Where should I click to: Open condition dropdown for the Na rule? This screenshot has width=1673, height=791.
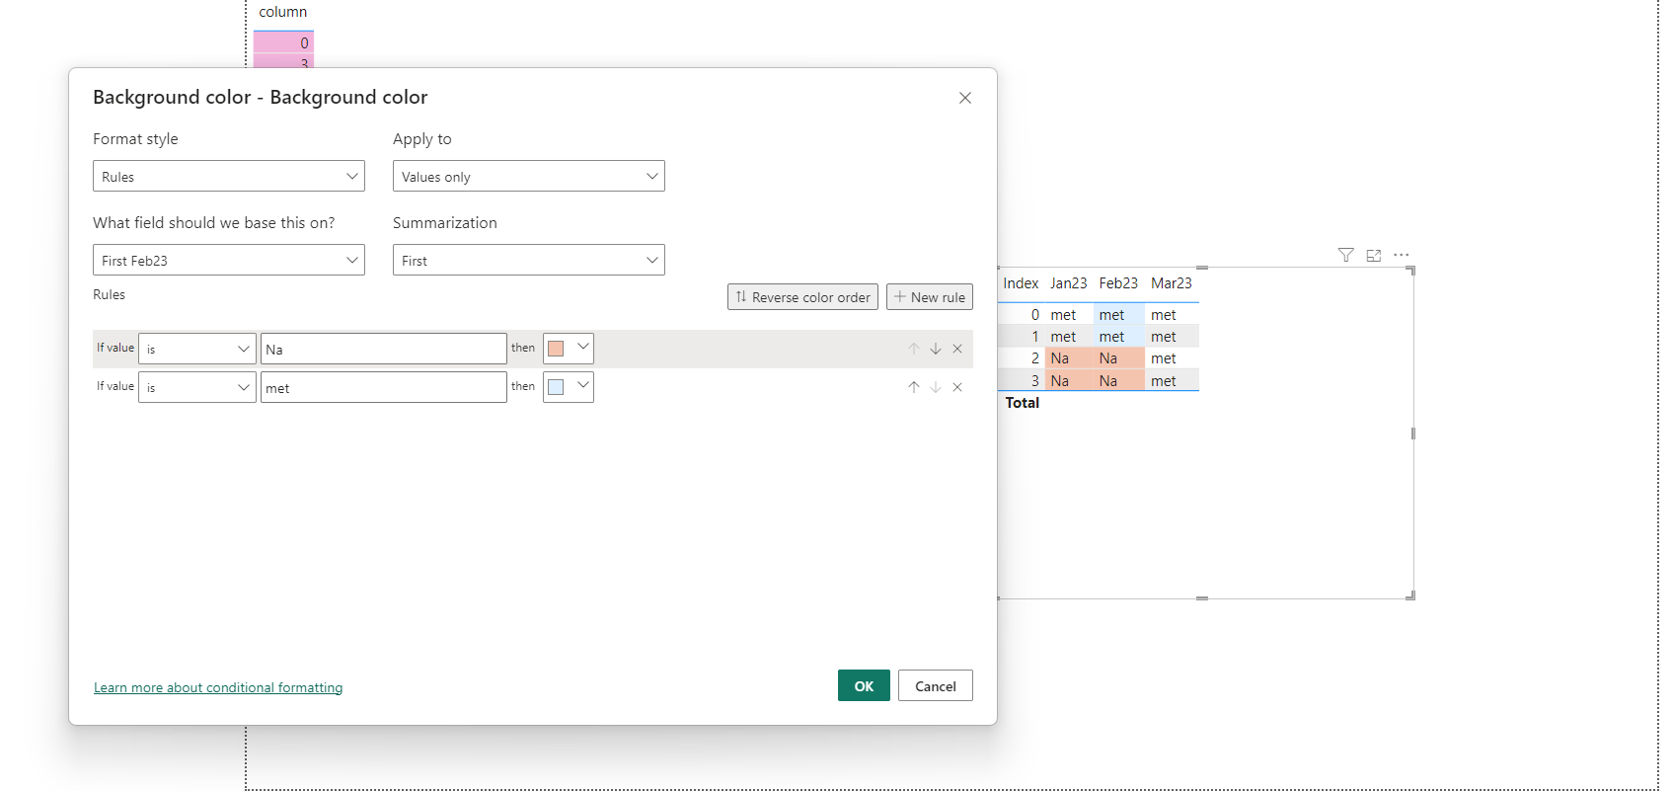(x=197, y=349)
